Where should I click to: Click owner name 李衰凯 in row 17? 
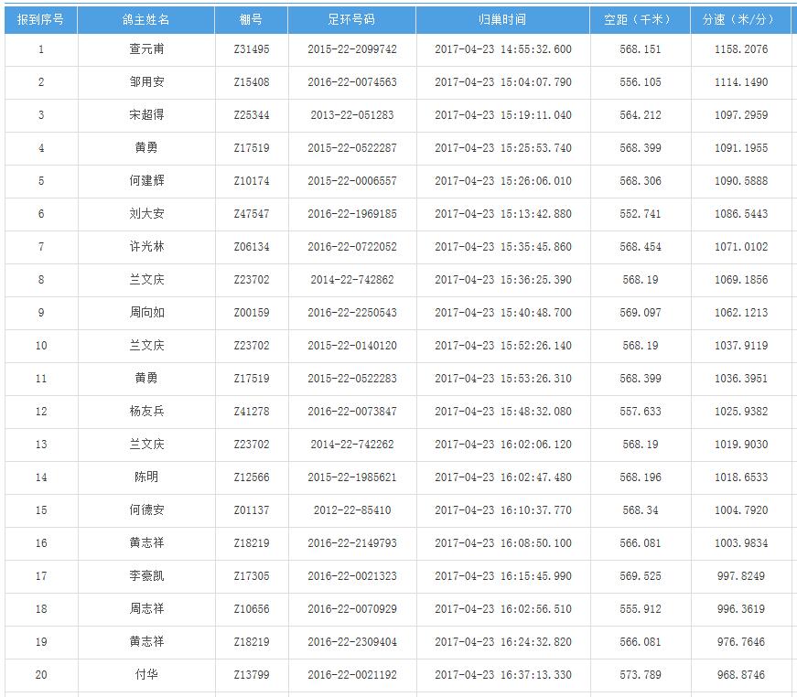pos(146,576)
